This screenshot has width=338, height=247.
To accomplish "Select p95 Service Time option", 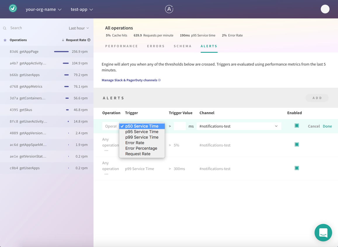I will pos(142,132).
